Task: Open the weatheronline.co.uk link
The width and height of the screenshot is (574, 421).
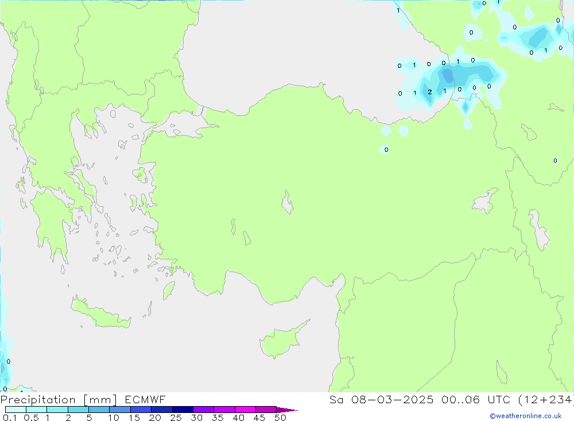Action: pos(526,416)
